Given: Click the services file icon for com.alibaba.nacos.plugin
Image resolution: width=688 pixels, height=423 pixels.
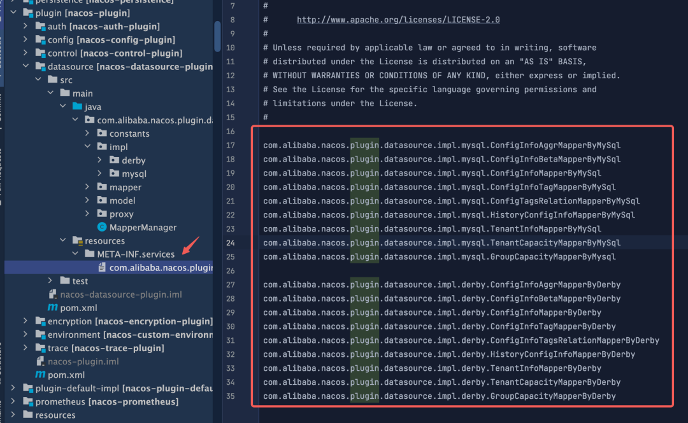Looking at the screenshot, I should point(101,268).
